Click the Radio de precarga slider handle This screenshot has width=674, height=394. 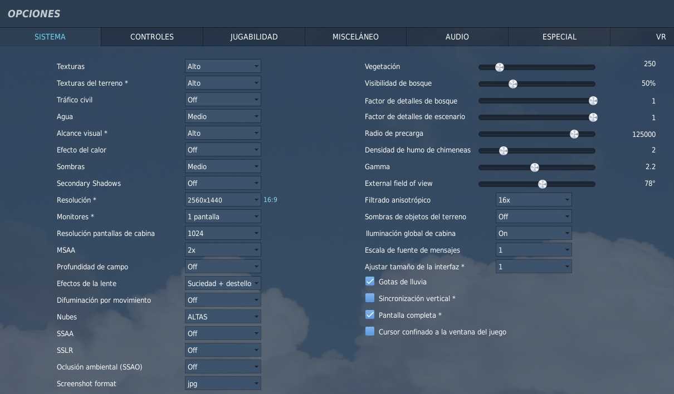point(574,134)
